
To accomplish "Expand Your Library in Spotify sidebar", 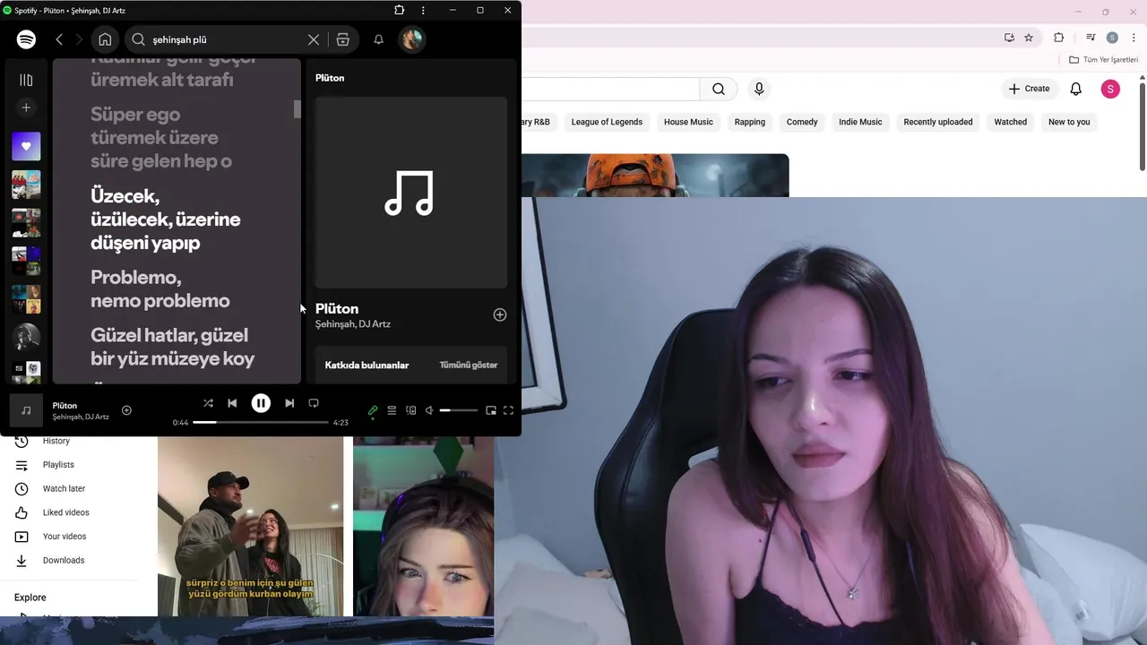I will (26, 80).
